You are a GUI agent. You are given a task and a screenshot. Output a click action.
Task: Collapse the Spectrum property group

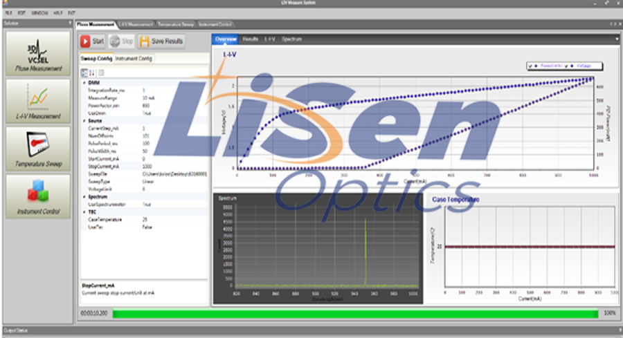click(x=84, y=197)
